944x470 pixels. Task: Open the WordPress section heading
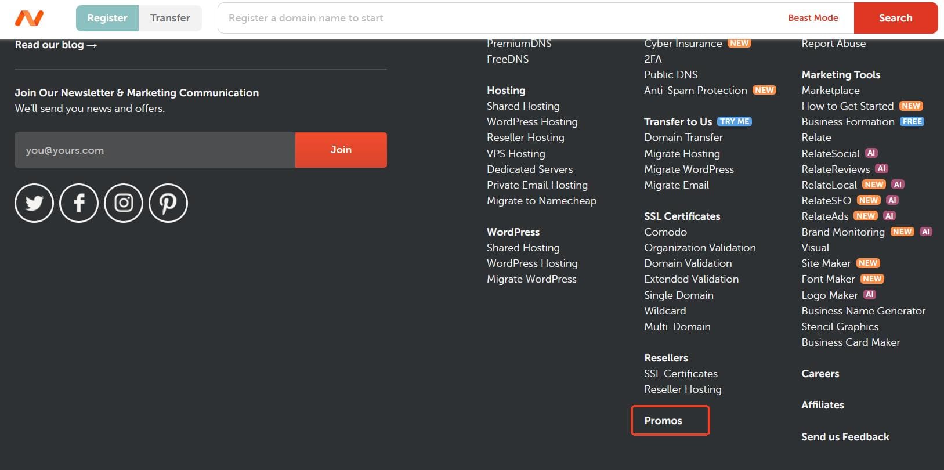coord(513,232)
